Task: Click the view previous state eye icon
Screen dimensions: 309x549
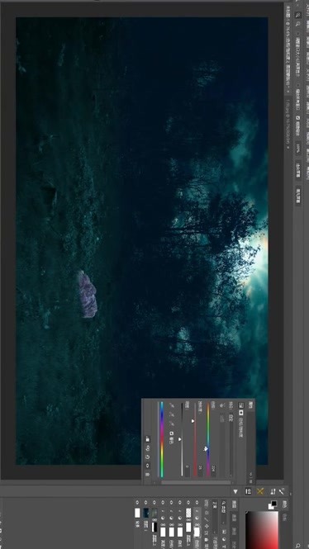Action: 148,447
